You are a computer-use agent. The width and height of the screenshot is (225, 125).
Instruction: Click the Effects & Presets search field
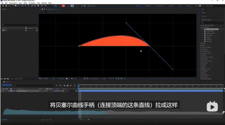[x=212, y=23]
